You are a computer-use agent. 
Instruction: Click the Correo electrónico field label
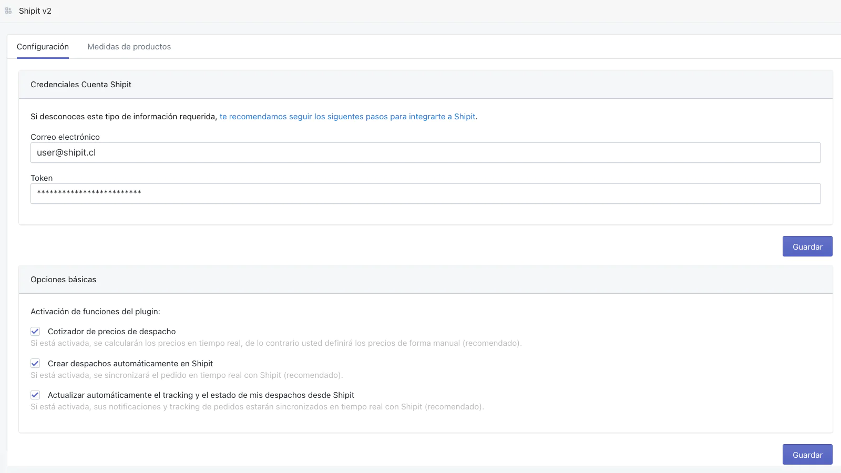65,137
